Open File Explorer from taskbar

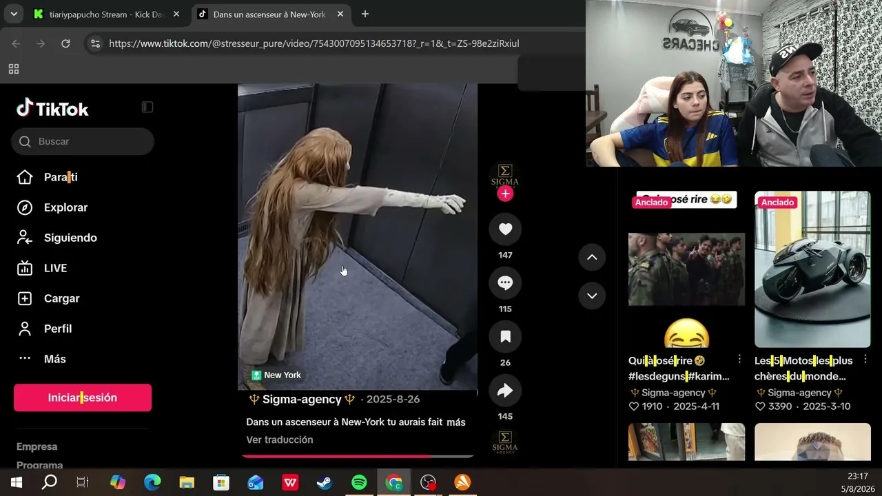(x=187, y=482)
